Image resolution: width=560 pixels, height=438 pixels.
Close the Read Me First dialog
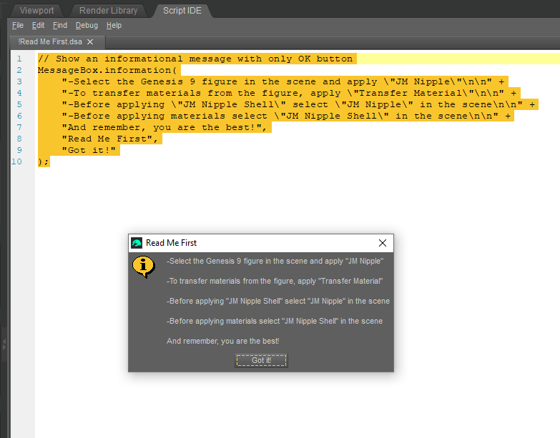[x=383, y=243]
